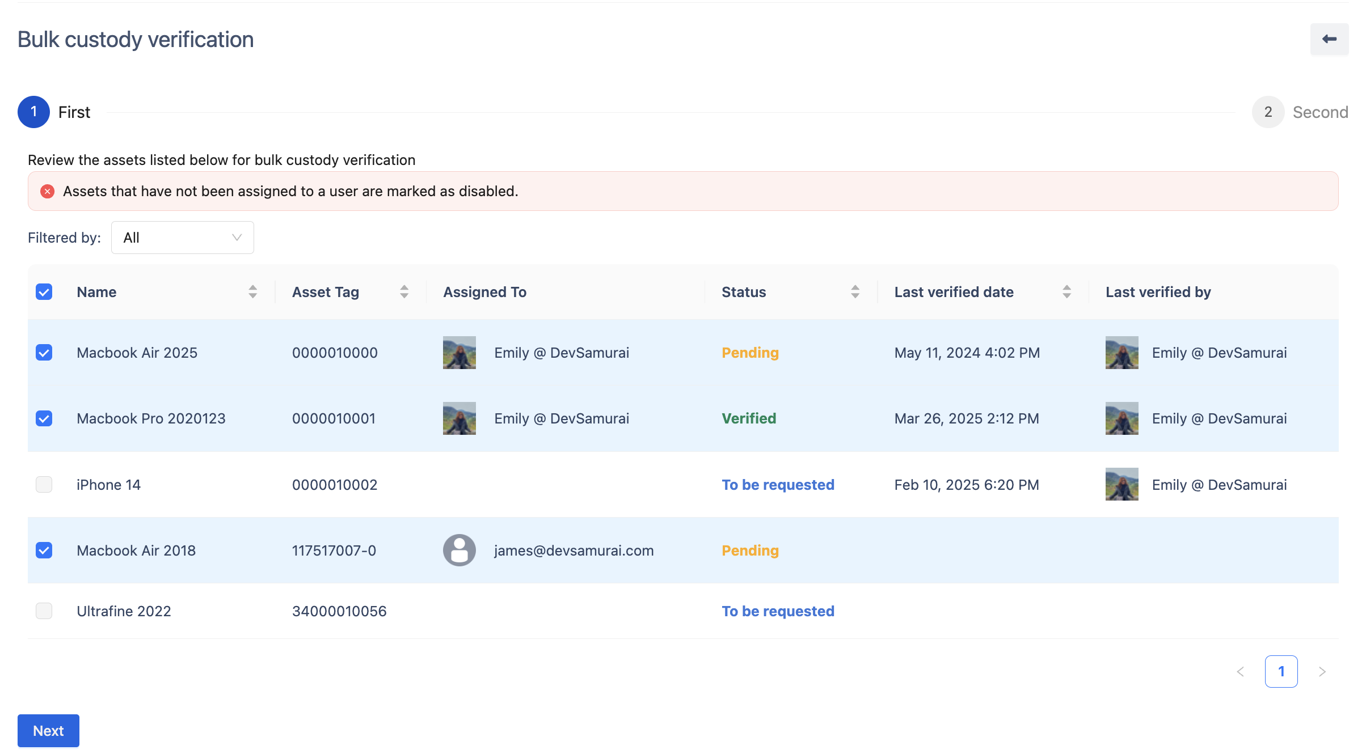Viewport: 1366px width, 754px height.
Task: Click To be requested status for iPhone 14
Action: point(778,485)
